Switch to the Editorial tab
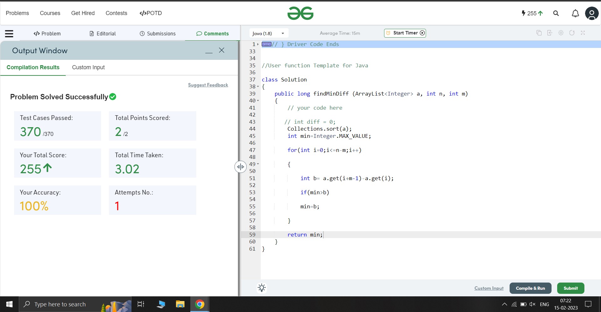Screen dimensions: 601x312 click(103, 34)
